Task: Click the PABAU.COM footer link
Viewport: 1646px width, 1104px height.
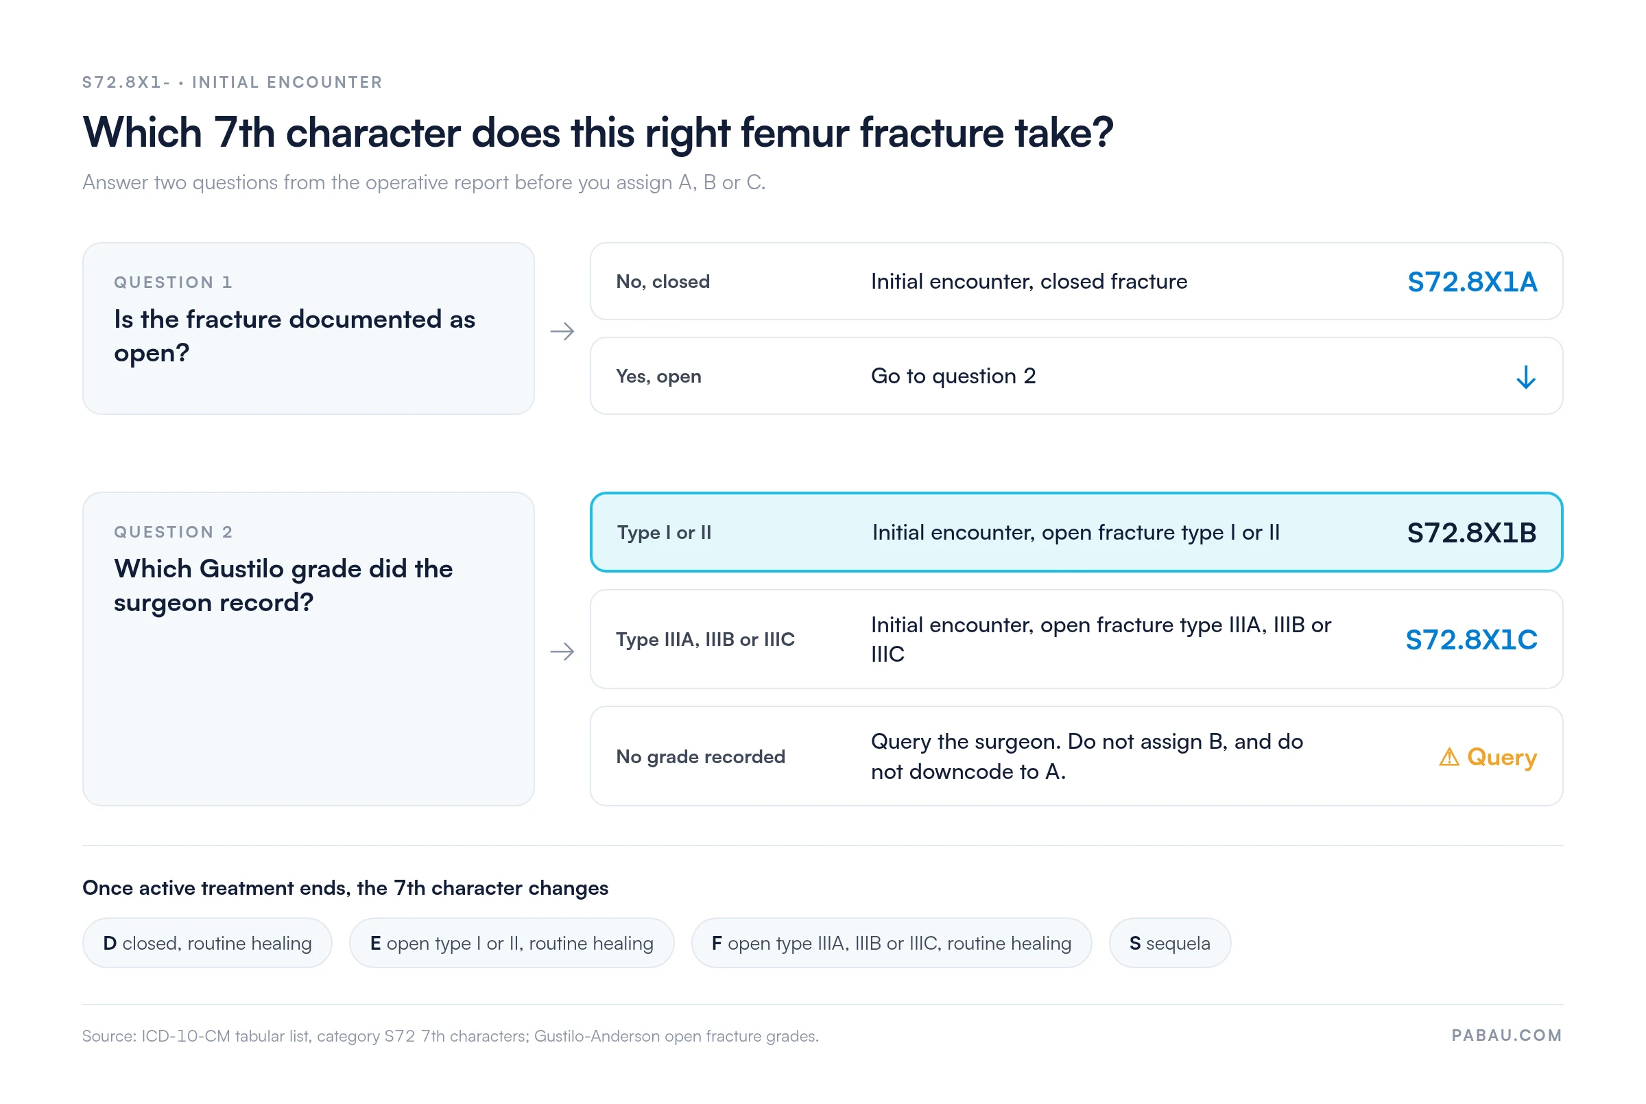Action: (x=1507, y=1035)
